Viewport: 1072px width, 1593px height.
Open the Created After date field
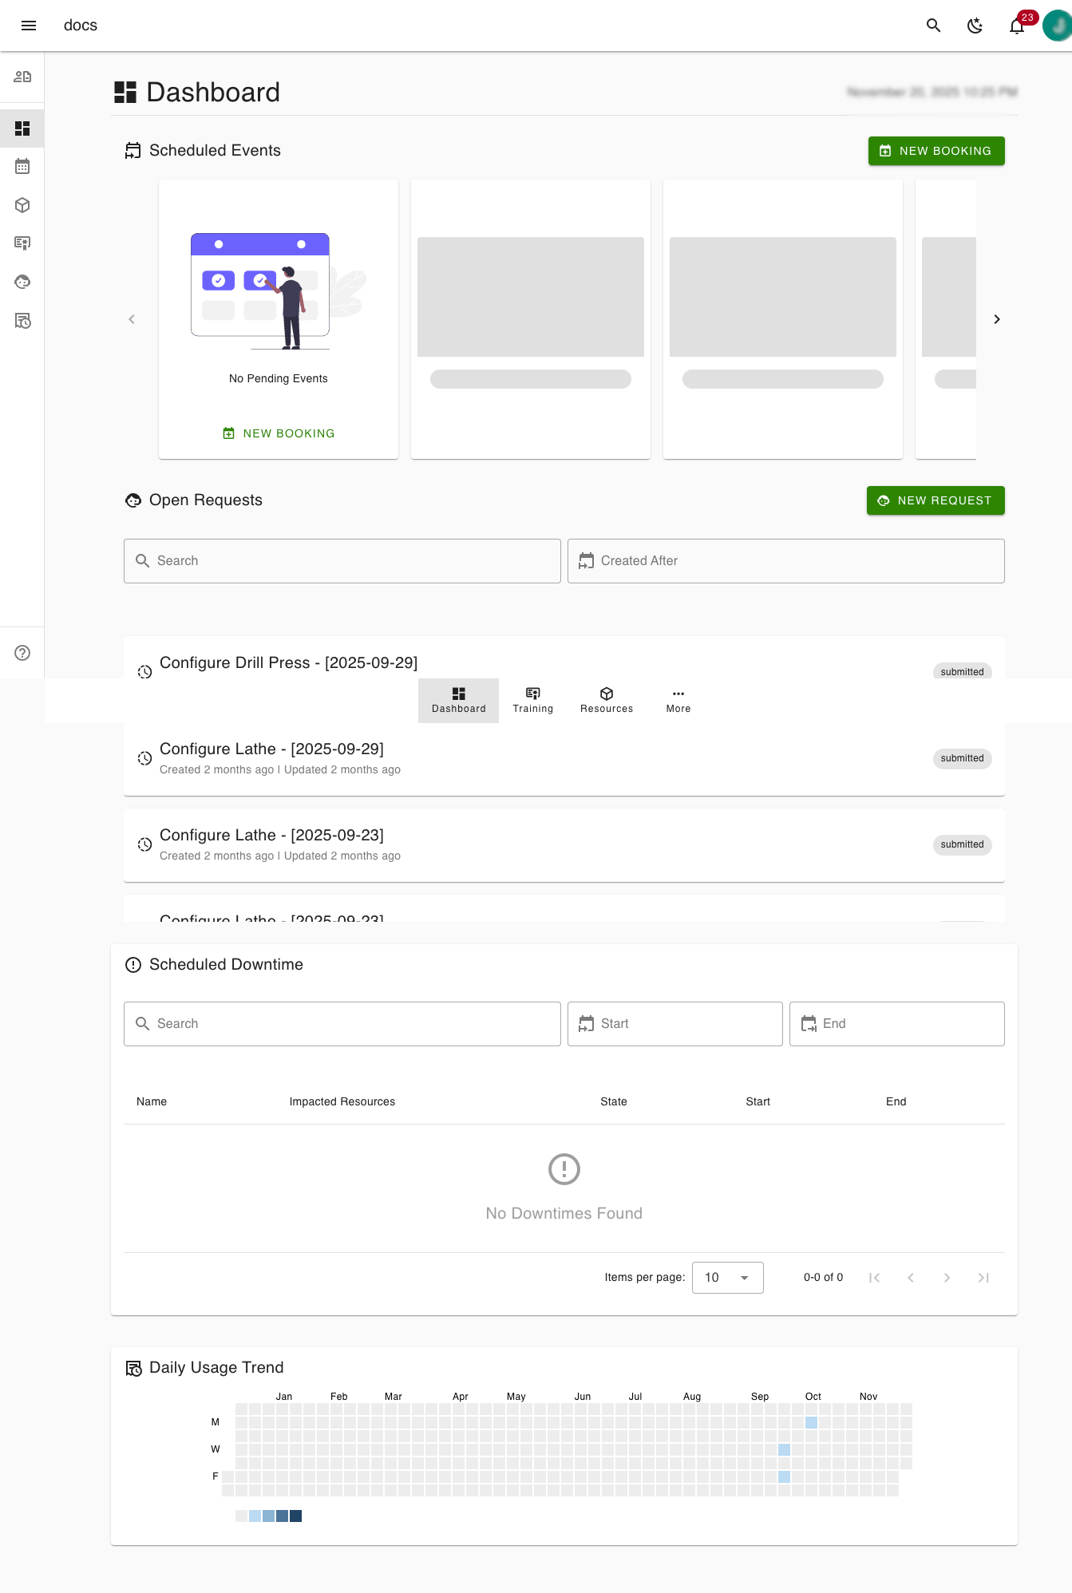[x=786, y=561]
